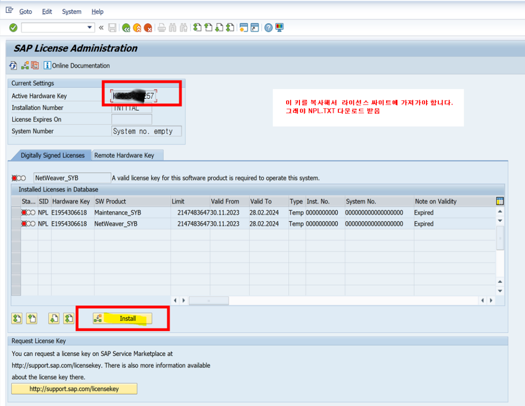Click the Find binoculars icon

172,28
